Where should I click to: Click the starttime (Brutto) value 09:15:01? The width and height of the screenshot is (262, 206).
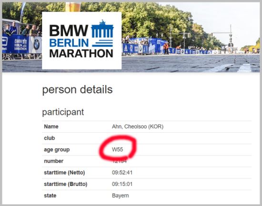click(x=122, y=184)
